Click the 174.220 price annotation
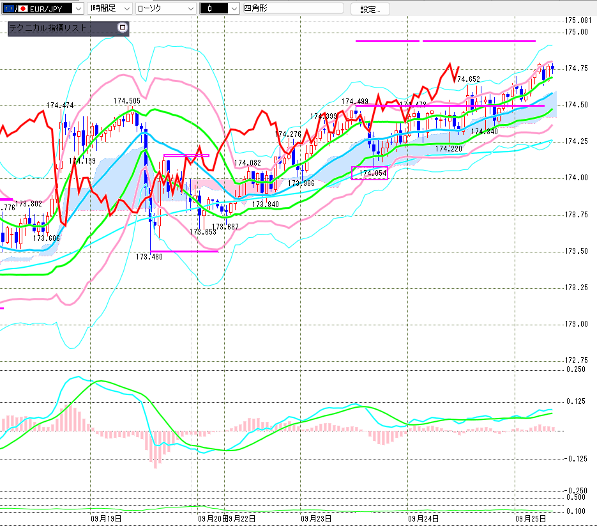597x526 pixels. tap(448, 148)
